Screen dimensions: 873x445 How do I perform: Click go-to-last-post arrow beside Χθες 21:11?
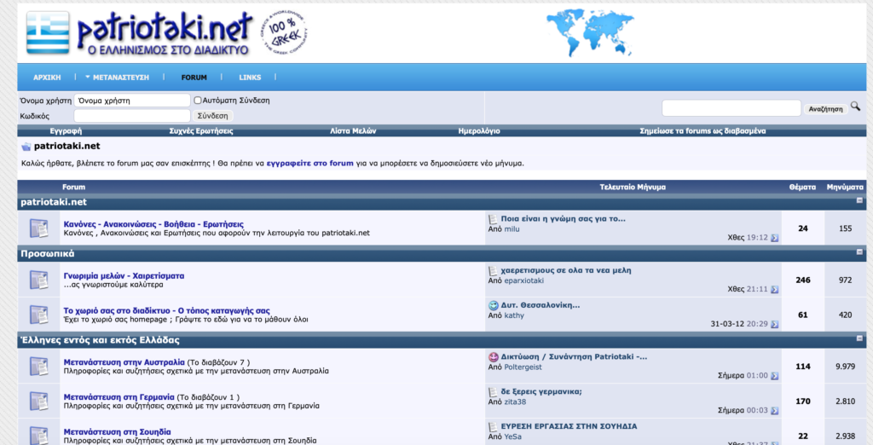click(x=775, y=290)
